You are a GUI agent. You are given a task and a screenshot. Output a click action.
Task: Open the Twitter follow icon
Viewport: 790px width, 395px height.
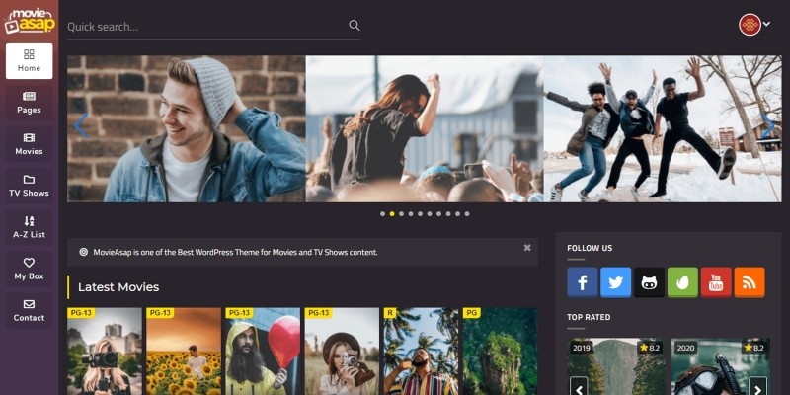(616, 282)
